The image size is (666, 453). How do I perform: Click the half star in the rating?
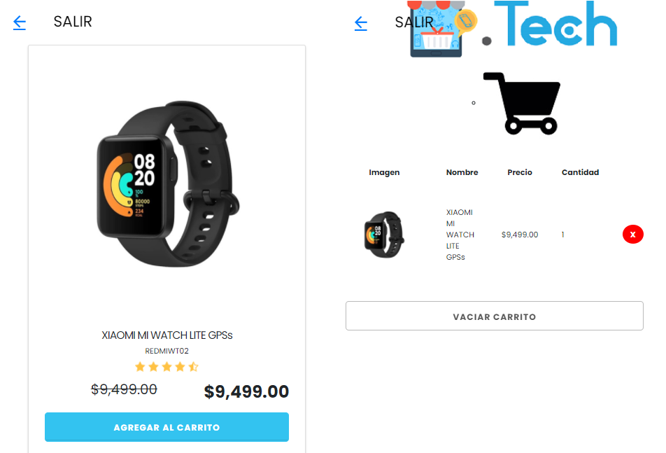click(193, 366)
